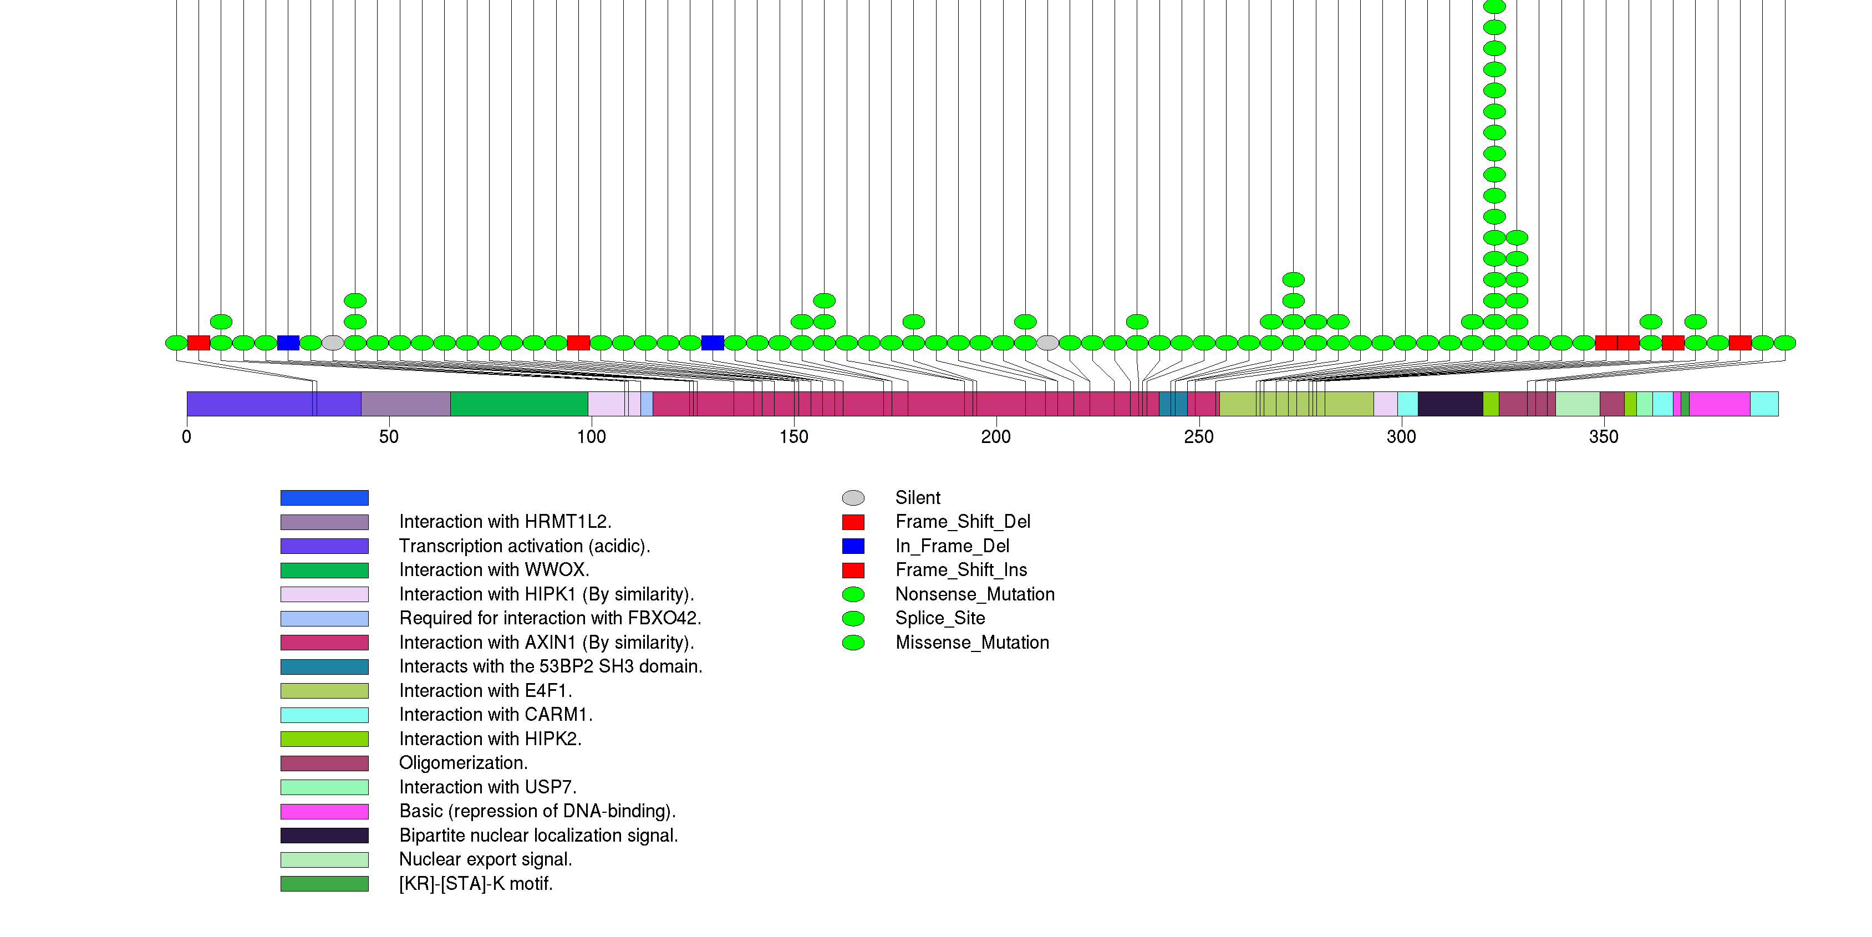1872x937 pixels.
Task: Click the Bipartite nuclear localization signal swatch
Action: (x=324, y=836)
